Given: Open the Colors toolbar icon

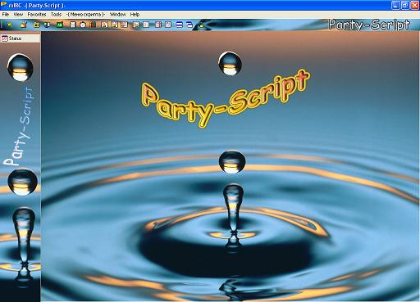Looking at the screenshot, I should point(93,25).
